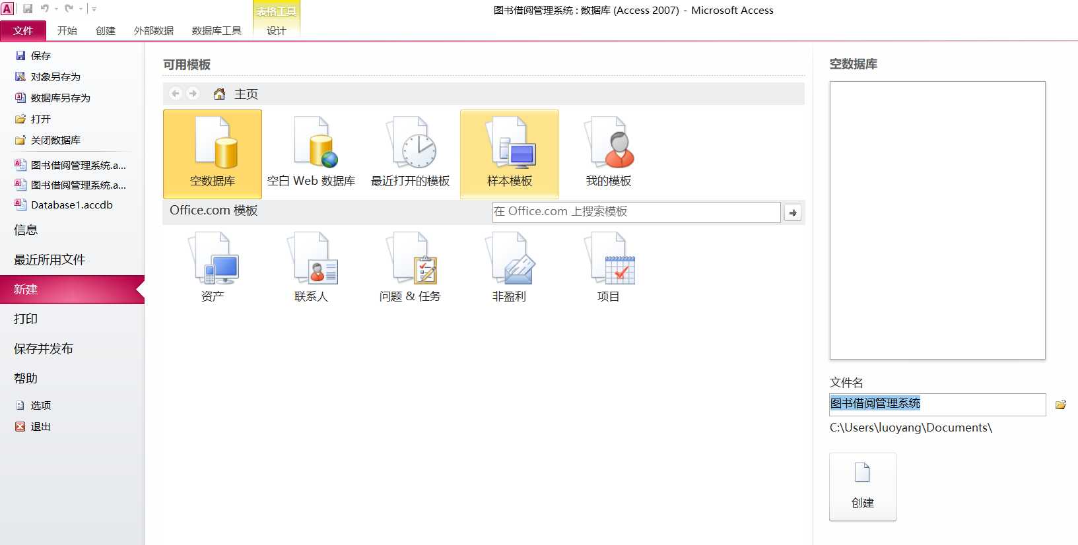
Task: Click the Access application icon in title bar
Action: point(7,9)
